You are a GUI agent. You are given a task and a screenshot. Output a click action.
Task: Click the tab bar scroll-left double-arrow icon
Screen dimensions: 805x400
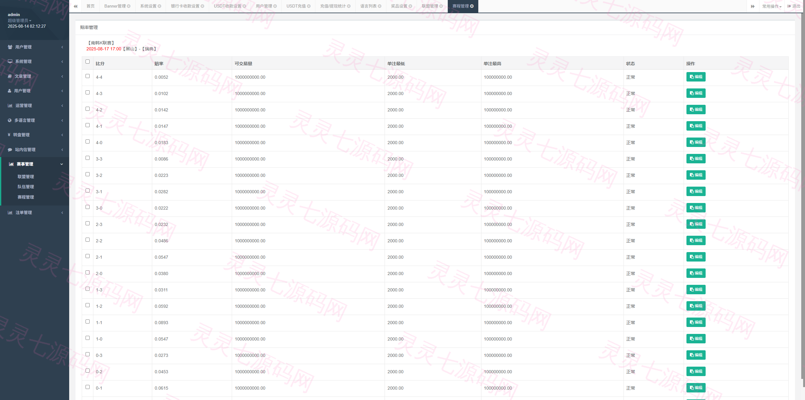(75, 6)
